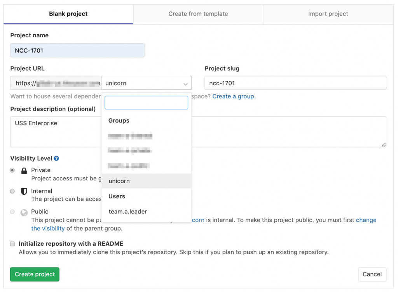Switch to Create from template tab
The width and height of the screenshot is (398, 292).
pos(198,14)
